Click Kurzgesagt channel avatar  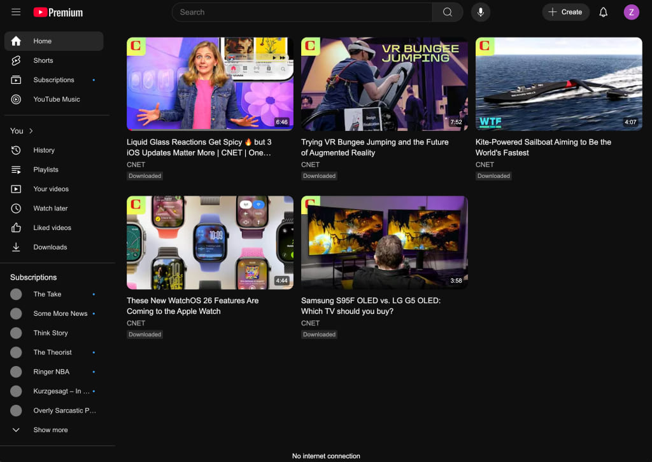pyautogui.click(x=16, y=391)
